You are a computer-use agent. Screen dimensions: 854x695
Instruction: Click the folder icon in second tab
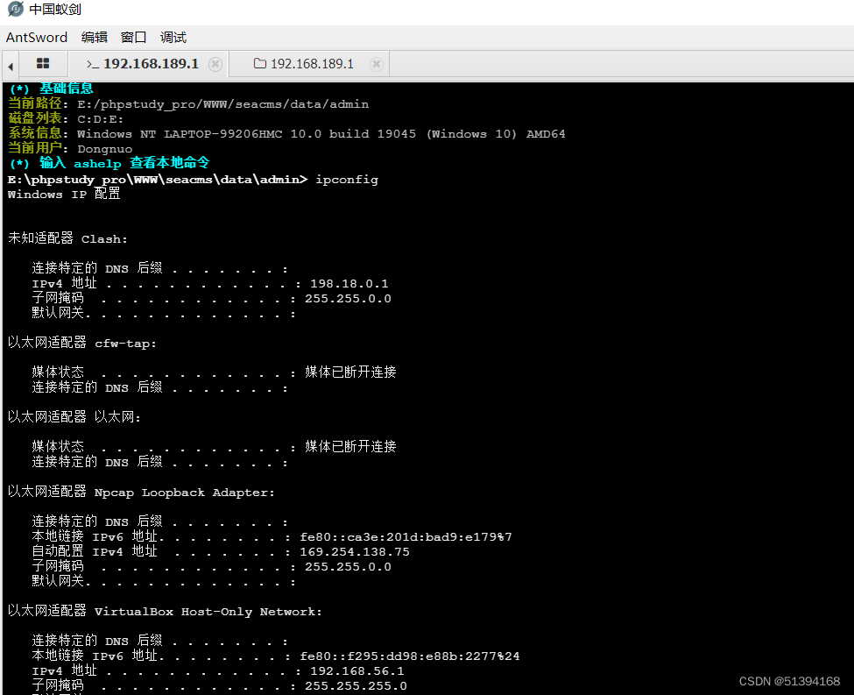click(260, 64)
